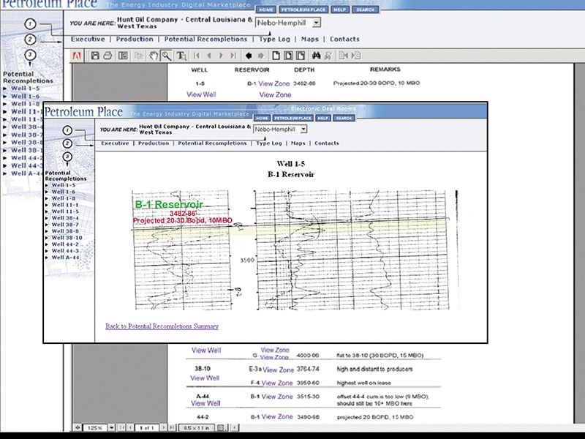Click the black Previous View arrow
585x439 pixels.
tap(249, 56)
